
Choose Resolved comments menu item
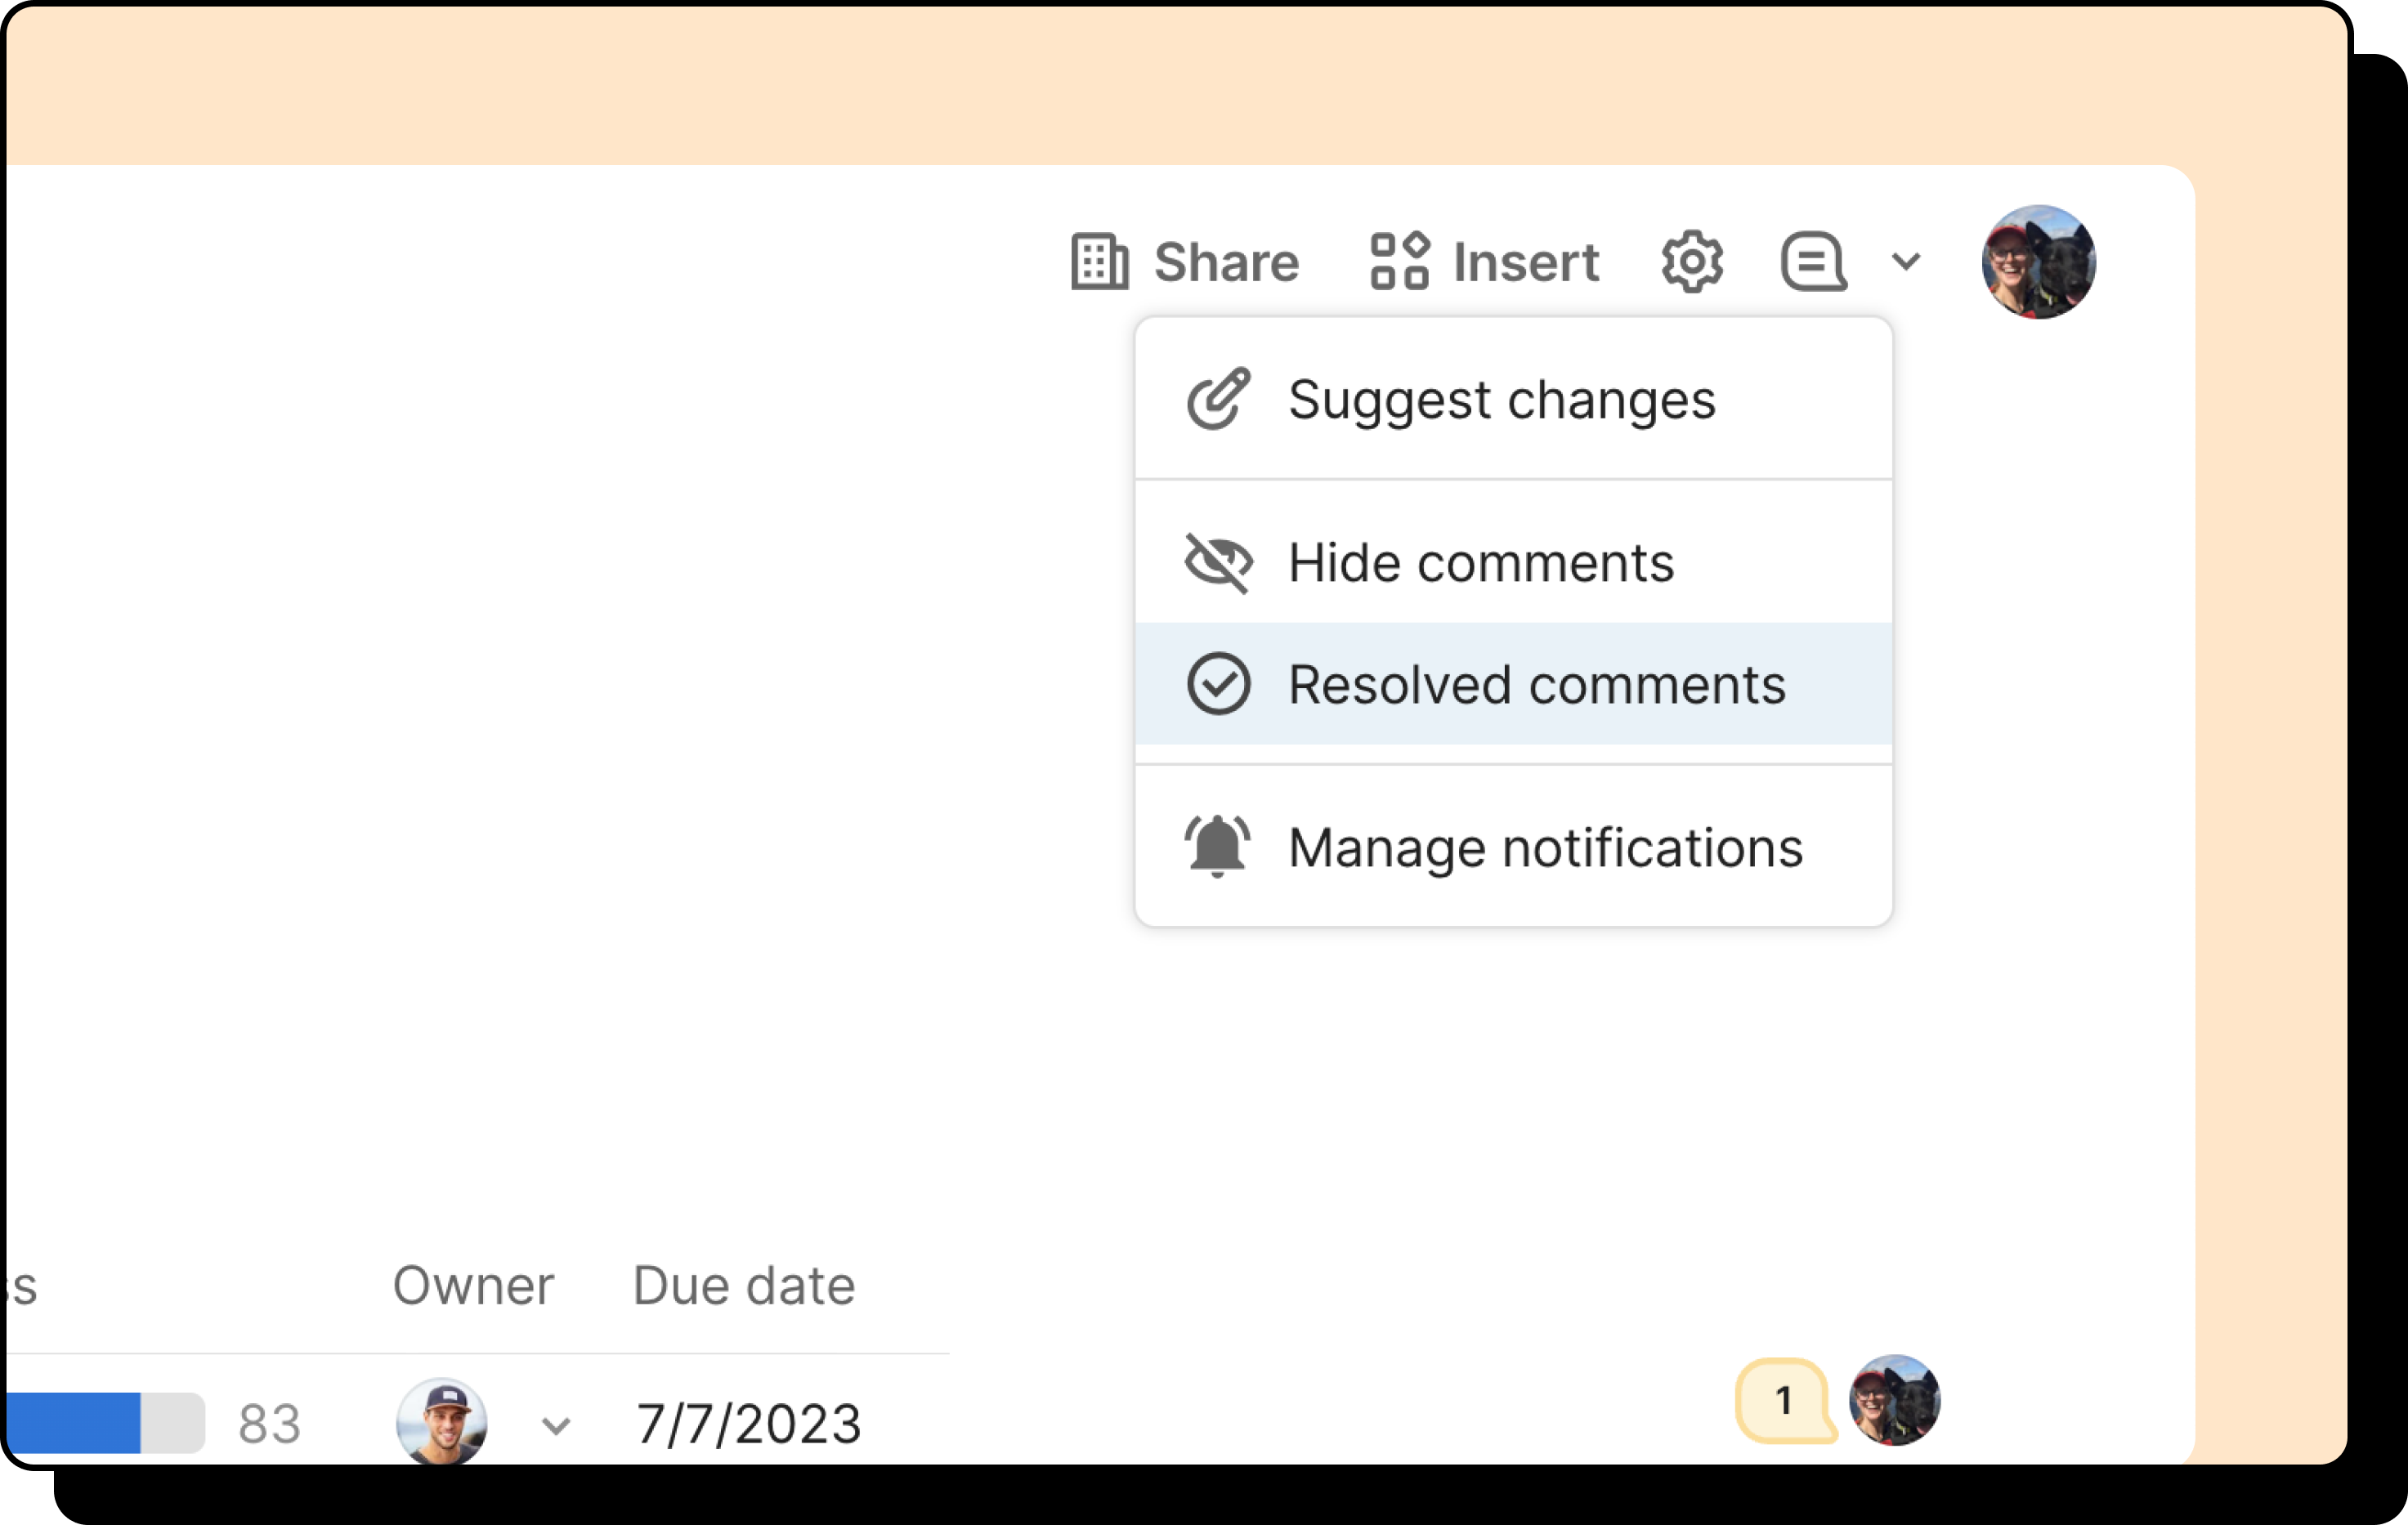pos(1536,685)
